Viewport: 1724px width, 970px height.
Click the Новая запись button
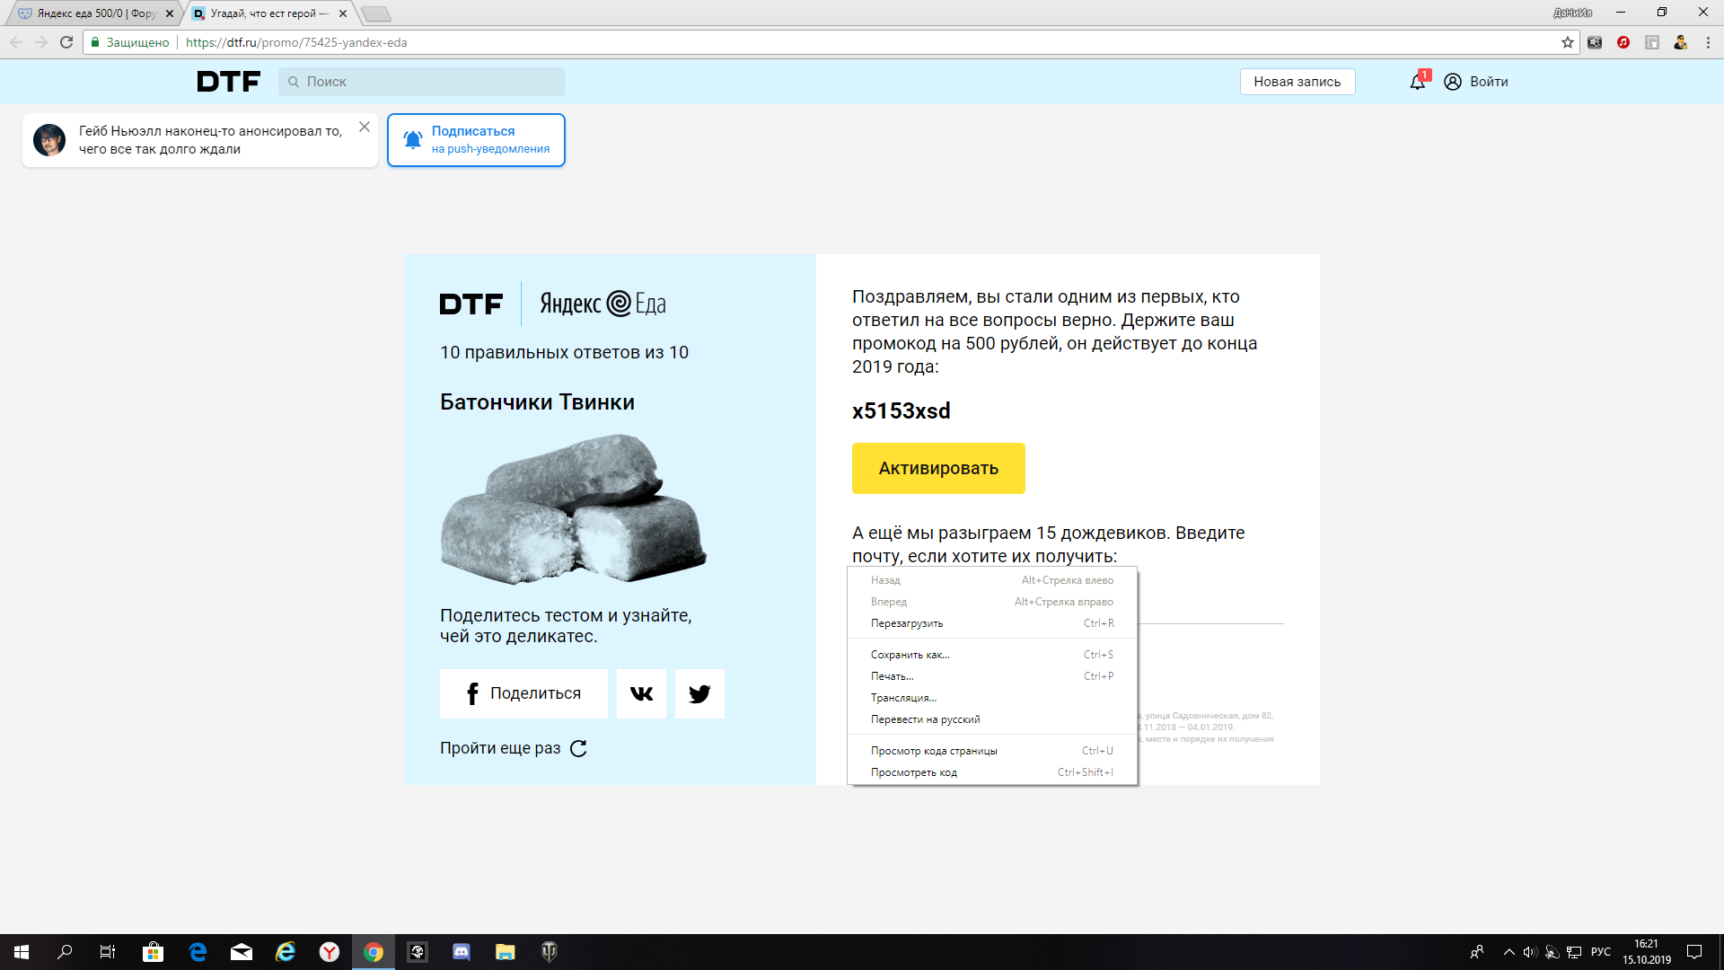[1297, 82]
